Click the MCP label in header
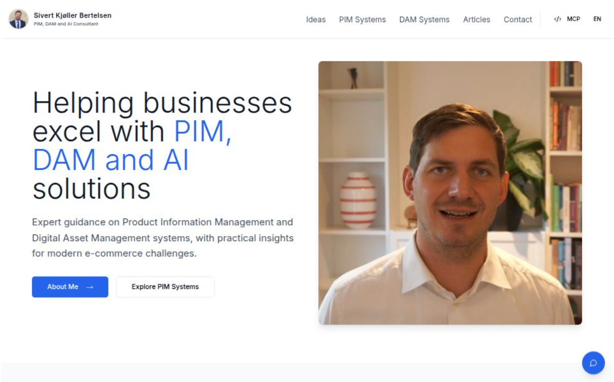614x382 pixels. 573,19
